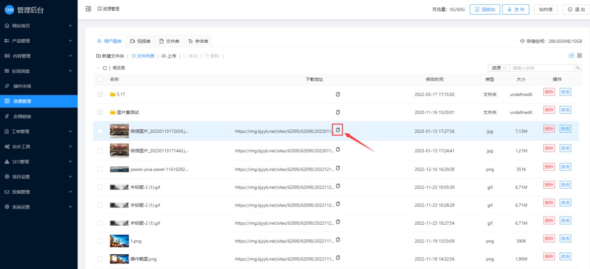The width and height of the screenshot is (590, 269).
Task: Click copy link icon for 微信图片_20230113172659
Action: point(338,130)
